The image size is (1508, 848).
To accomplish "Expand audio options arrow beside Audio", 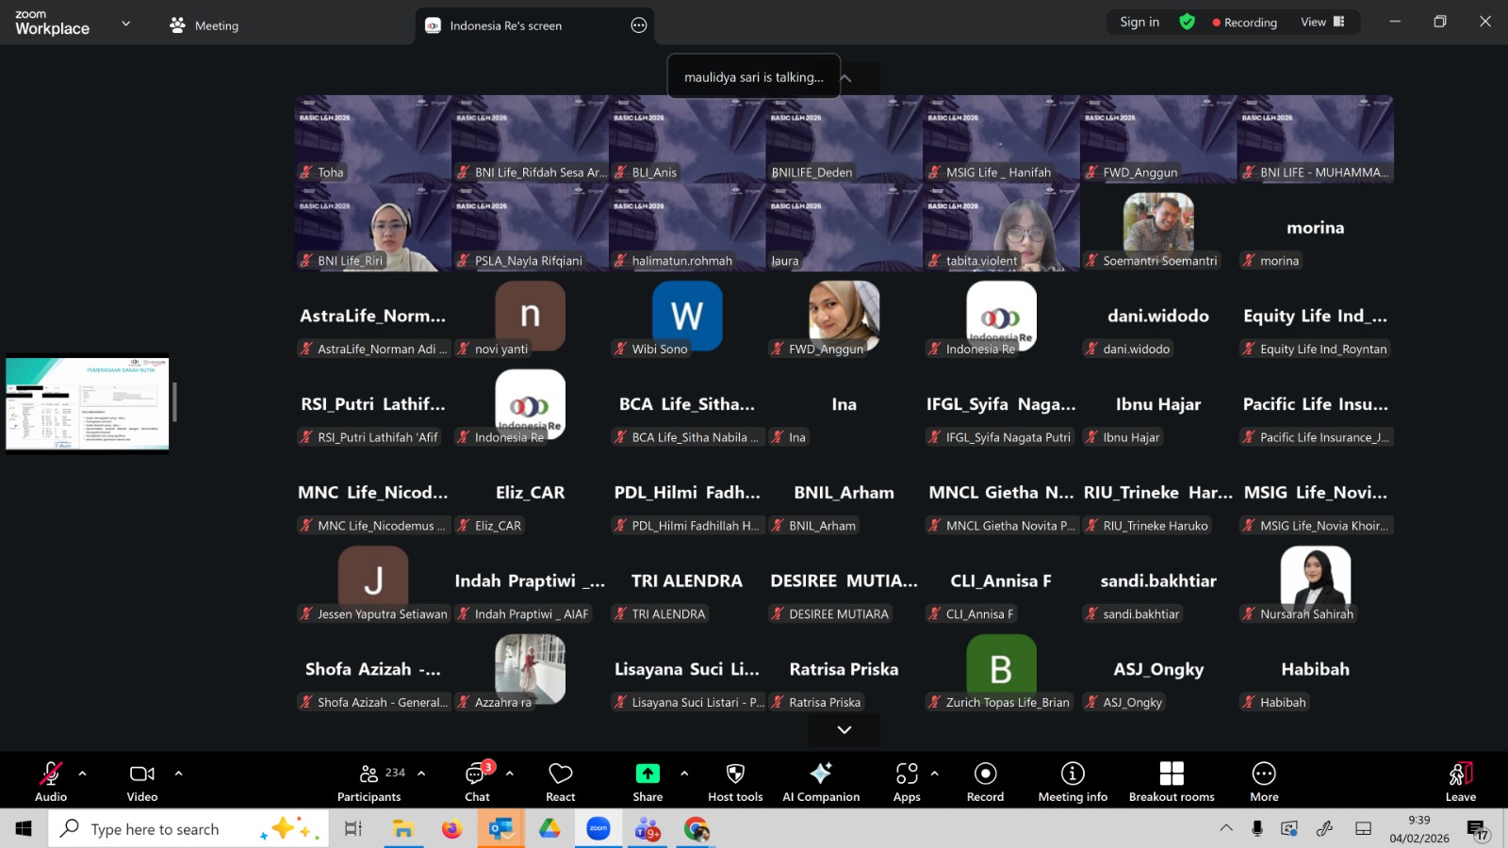I will click(83, 774).
